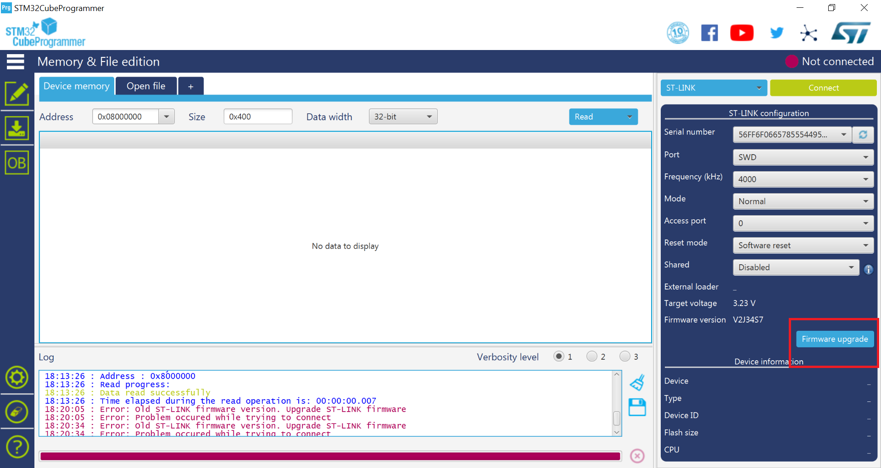
Task: Open the help question mark icon
Action: pyautogui.click(x=17, y=447)
